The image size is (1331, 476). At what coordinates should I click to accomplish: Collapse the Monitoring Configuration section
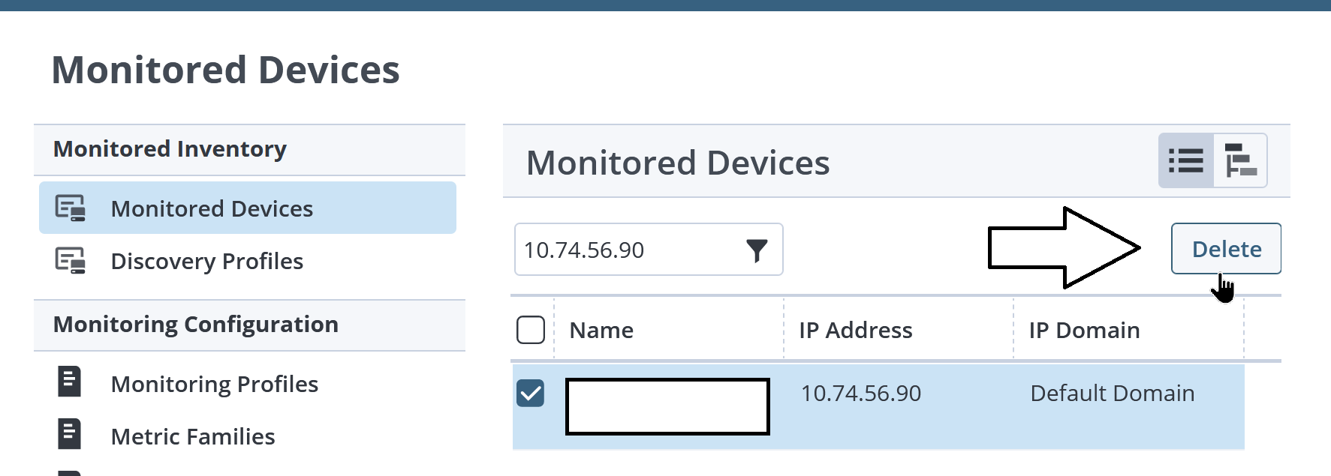[195, 325]
